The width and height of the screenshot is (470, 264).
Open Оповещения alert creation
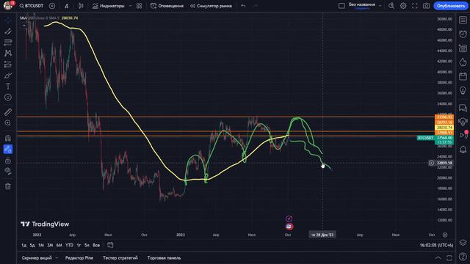[167, 6]
